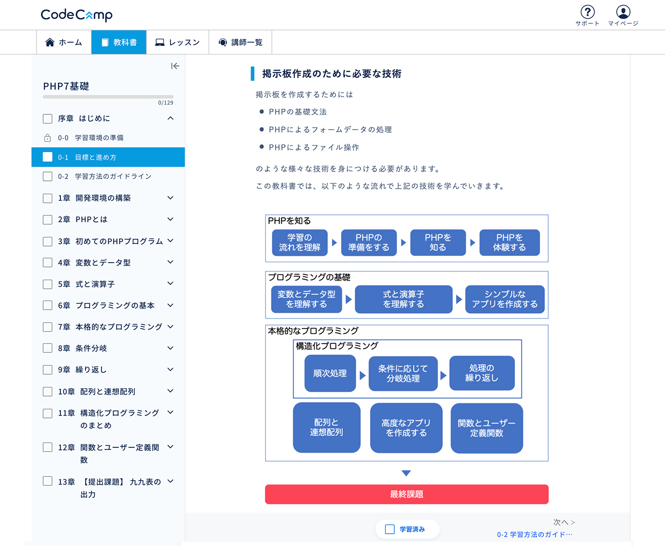Check the 1章 開発環境の構築 checkbox
This screenshot has height=546, width=665.
tap(47, 198)
